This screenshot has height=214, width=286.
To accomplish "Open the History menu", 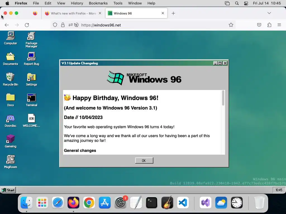I will tap(77, 3).
